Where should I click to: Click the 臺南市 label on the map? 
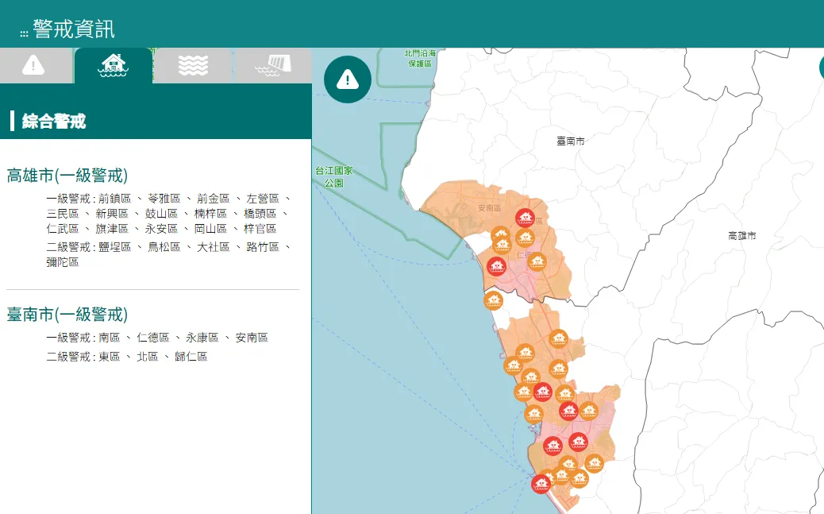pyautogui.click(x=570, y=141)
